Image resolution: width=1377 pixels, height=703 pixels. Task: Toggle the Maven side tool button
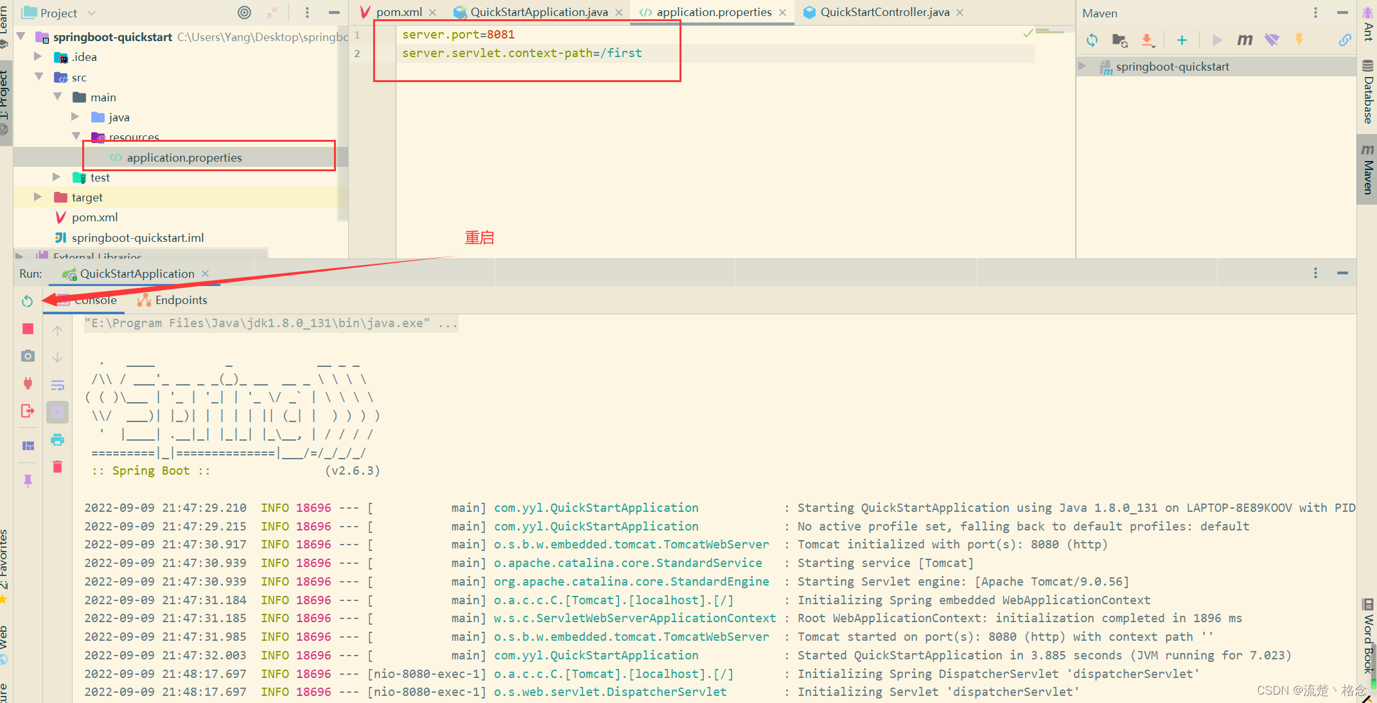(1368, 169)
